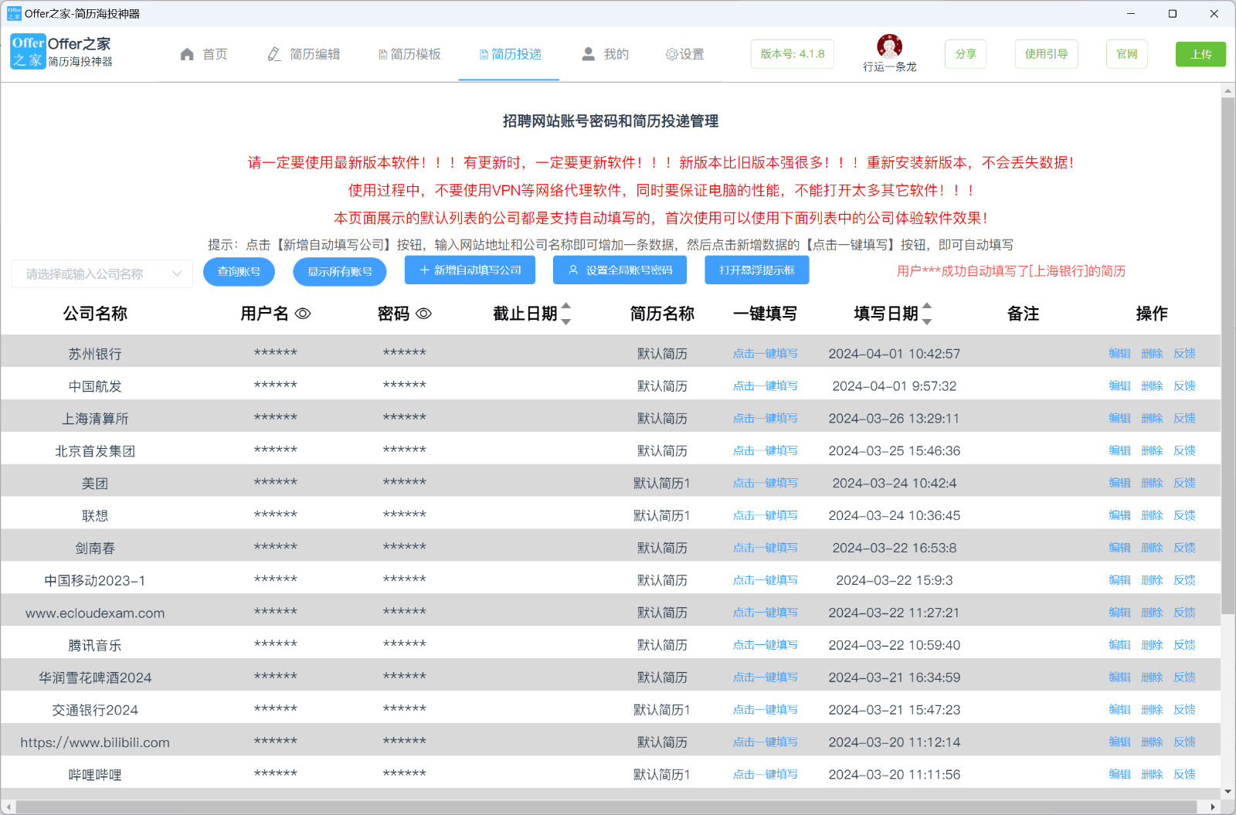This screenshot has width=1236, height=815.
Task: Toggle the username column visibility eye
Action: click(304, 314)
